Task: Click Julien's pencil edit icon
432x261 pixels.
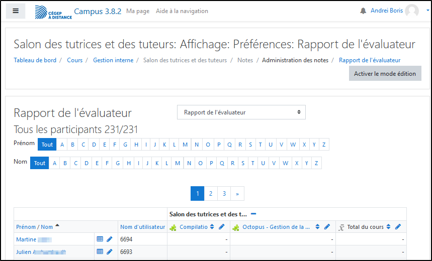Action: 110,252
